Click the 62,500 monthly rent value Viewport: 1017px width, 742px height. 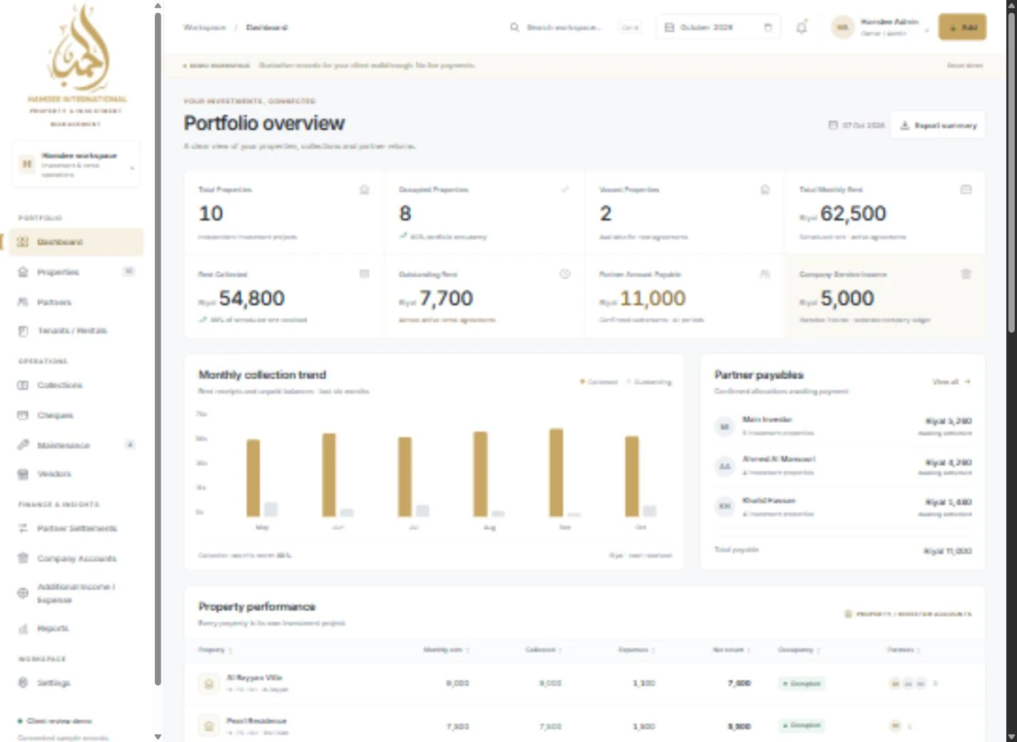[853, 214]
